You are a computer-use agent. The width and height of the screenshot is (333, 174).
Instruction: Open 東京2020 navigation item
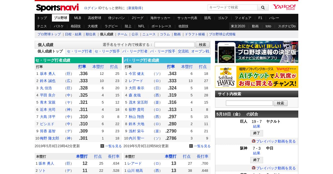(238, 26)
